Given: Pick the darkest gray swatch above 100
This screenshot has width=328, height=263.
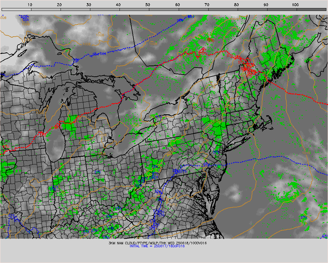Looking at the screenshot, I should (x=311, y=9).
